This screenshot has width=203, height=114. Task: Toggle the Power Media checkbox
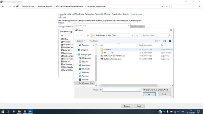62,59
